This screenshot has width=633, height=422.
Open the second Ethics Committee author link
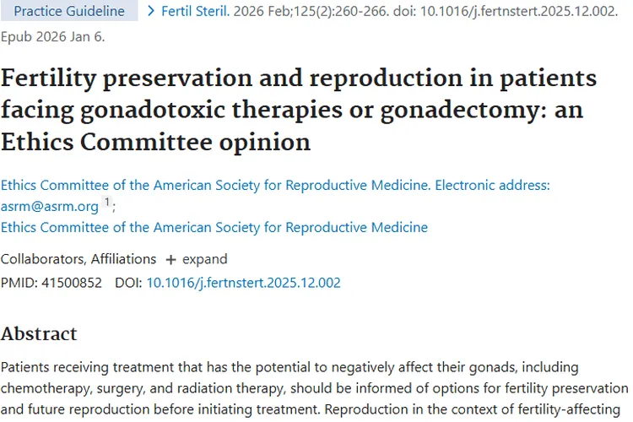coord(214,227)
